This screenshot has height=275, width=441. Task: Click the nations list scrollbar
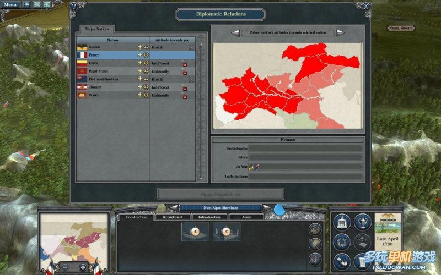click(x=201, y=111)
